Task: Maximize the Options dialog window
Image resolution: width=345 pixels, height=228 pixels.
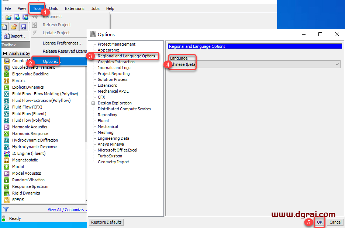Action: tap(320, 34)
